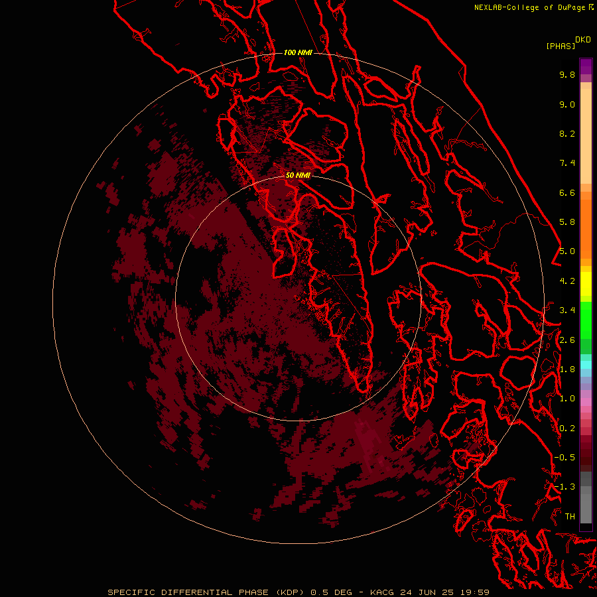Click the gray legend swatch beside TH
The width and height of the screenshot is (597, 597).
[586, 508]
